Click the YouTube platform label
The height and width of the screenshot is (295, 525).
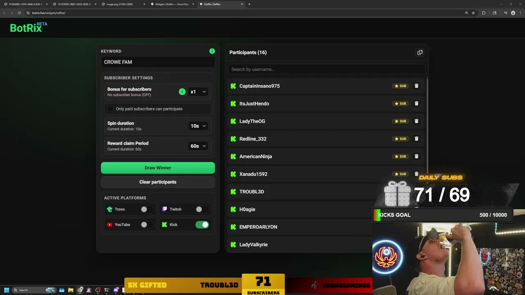[122, 225]
